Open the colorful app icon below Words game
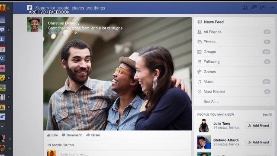The height and width of the screenshot is (156, 277). click(3, 88)
